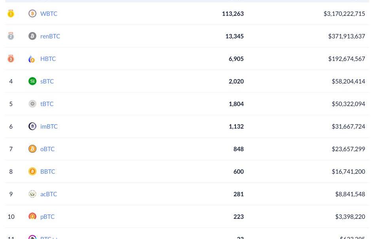This screenshot has height=239, width=372.
Task: Click the WBTC token logo icon
Action: coord(32,13)
